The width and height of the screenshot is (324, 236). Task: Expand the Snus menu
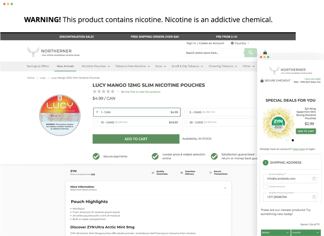(x=161, y=66)
